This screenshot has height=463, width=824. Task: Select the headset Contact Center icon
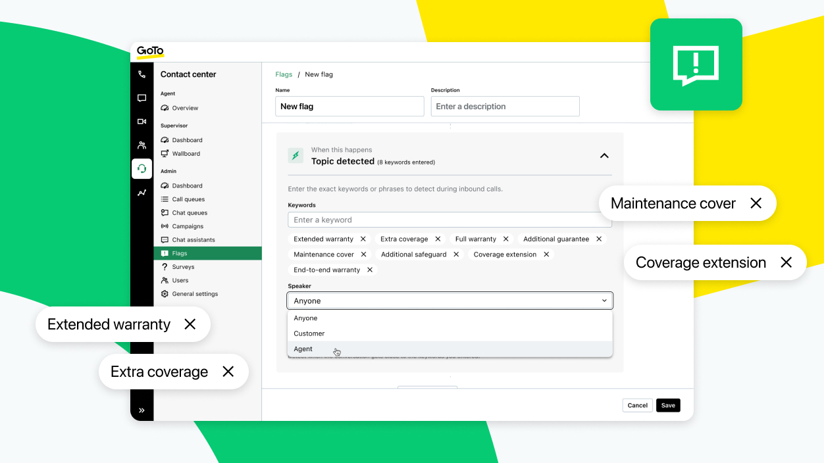point(141,168)
